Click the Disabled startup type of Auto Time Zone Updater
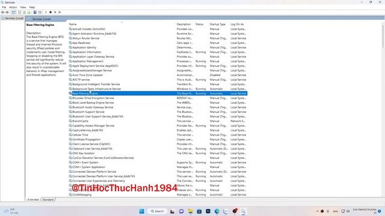Viewport: 385px width, 216px height. [x=215, y=75]
